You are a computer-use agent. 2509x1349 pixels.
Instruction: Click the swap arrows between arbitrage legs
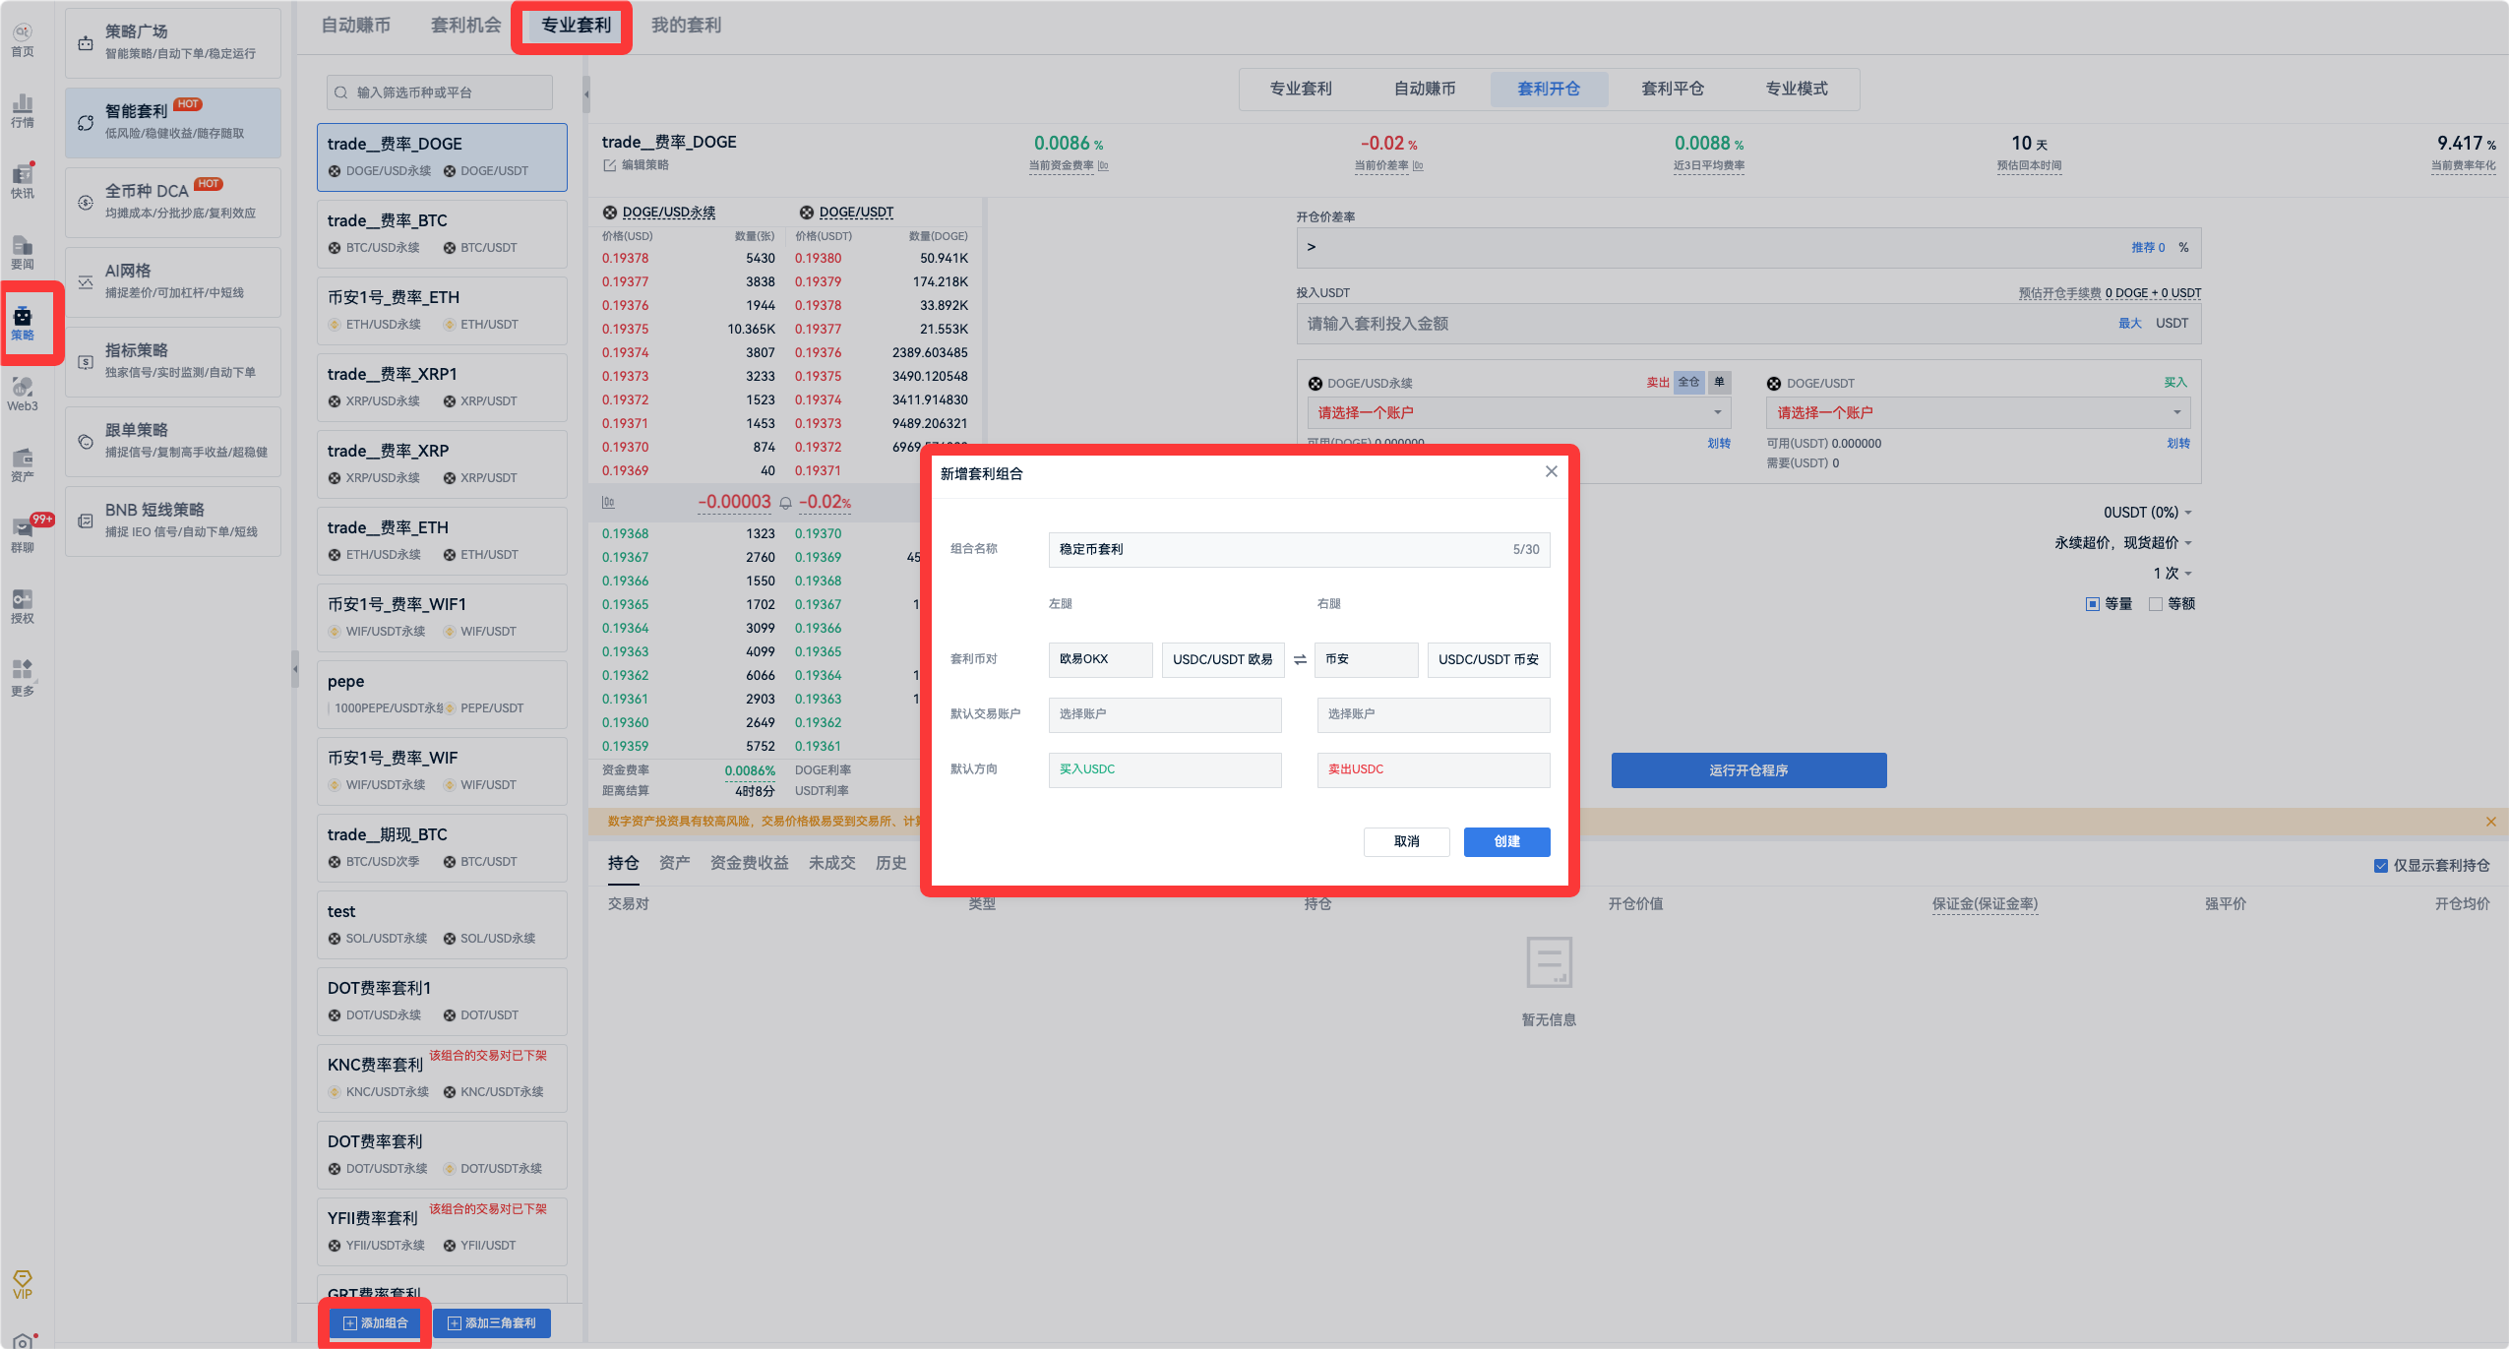pos(1300,660)
